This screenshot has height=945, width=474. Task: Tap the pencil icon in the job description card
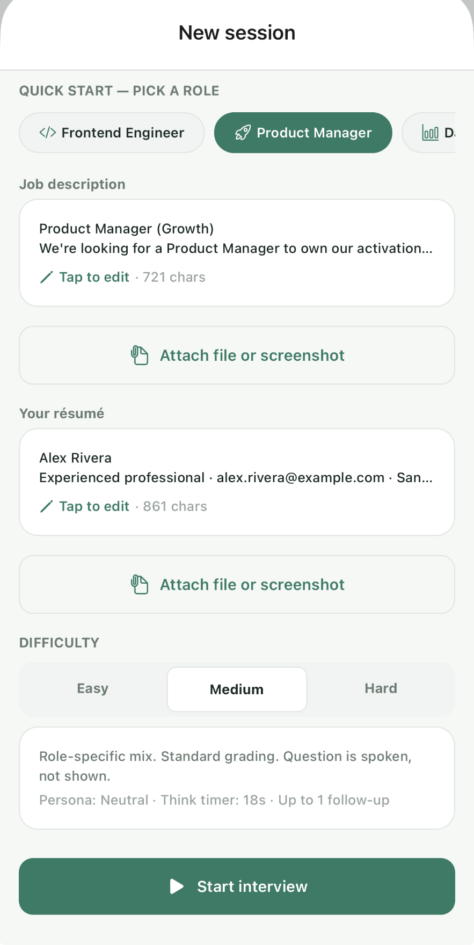(47, 277)
